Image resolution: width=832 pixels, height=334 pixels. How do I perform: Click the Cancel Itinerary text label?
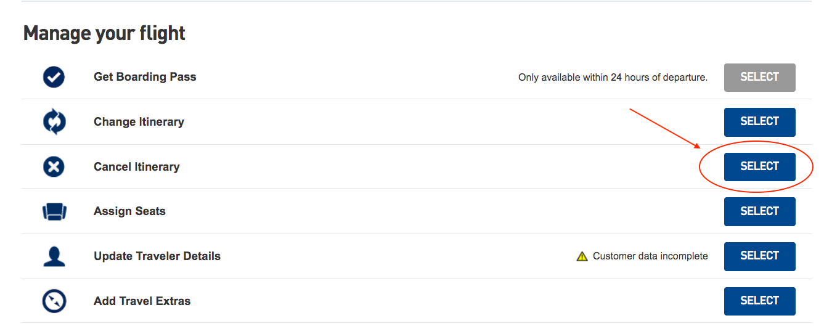(x=137, y=167)
